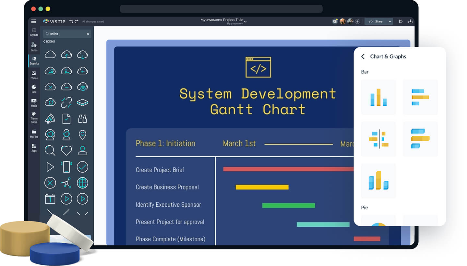The height and width of the screenshot is (266, 467).
Task: Go back from Chart & Graphs panel
Action: tap(363, 56)
